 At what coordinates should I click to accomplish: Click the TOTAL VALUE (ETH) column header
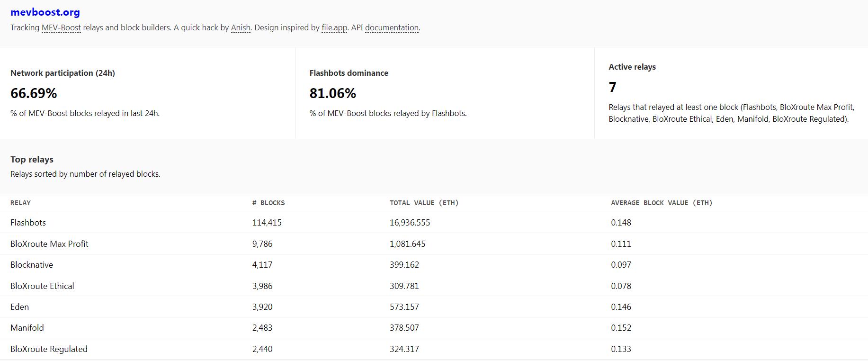424,203
